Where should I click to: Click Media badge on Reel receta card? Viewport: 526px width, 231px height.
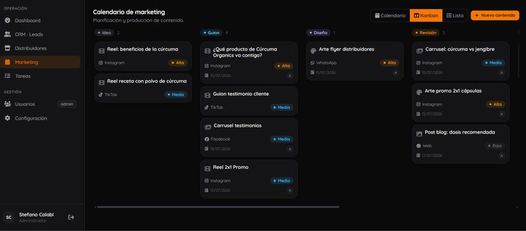coord(176,95)
